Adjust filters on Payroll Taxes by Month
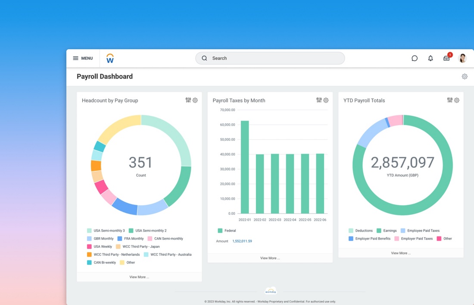This screenshot has height=305, width=474. [319, 100]
